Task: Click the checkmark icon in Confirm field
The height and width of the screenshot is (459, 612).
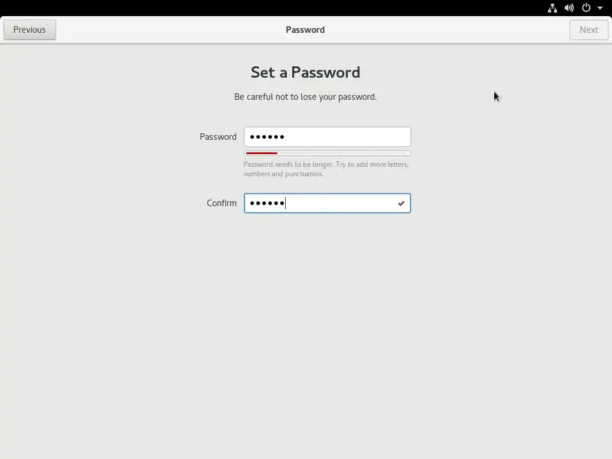Action: tap(401, 204)
